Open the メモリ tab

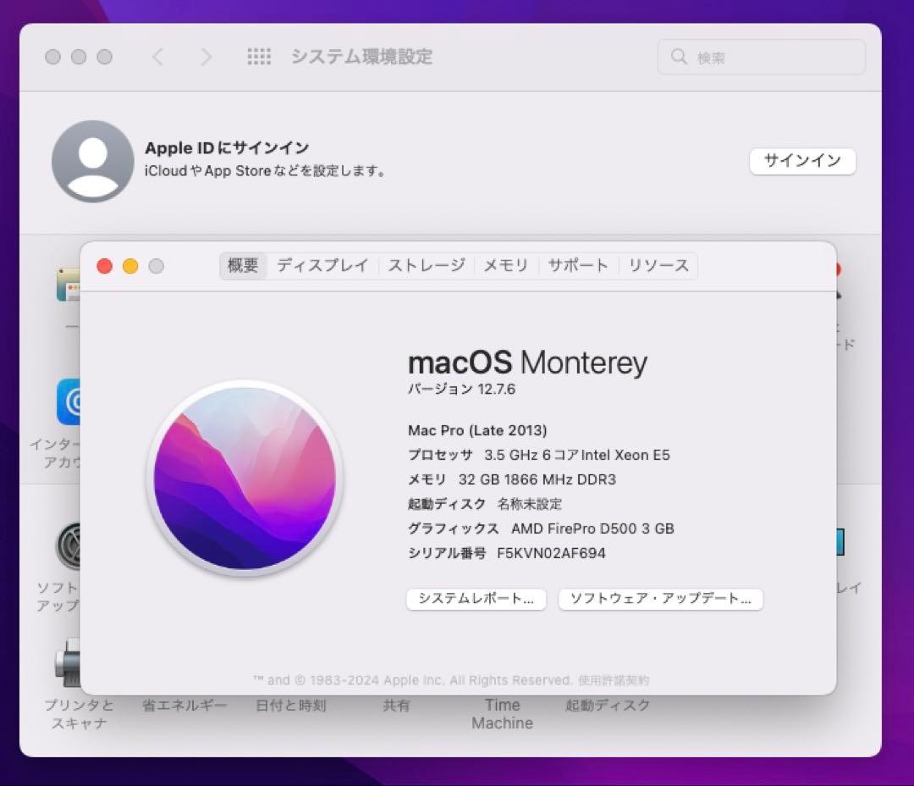pos(505,265)
